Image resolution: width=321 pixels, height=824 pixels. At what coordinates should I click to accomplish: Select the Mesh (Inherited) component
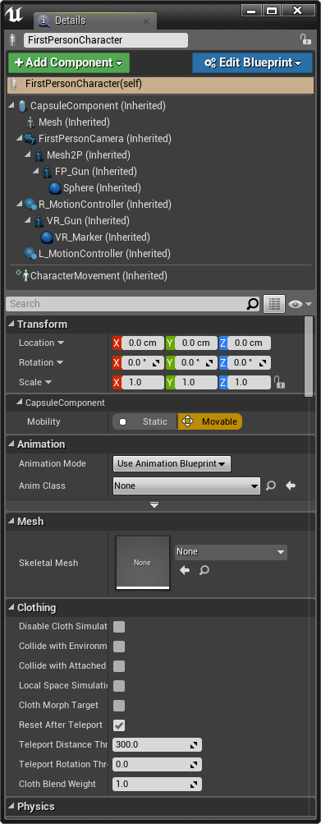(74, 122)
